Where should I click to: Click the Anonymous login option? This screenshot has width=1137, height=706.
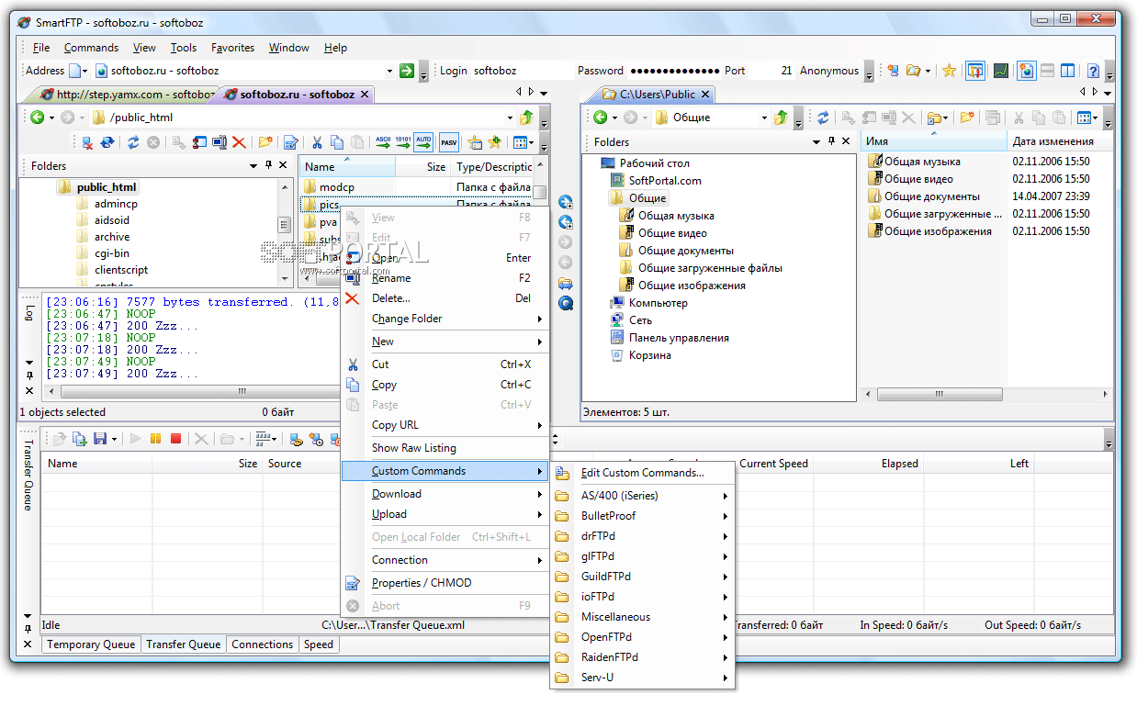[x=829, y=71]
